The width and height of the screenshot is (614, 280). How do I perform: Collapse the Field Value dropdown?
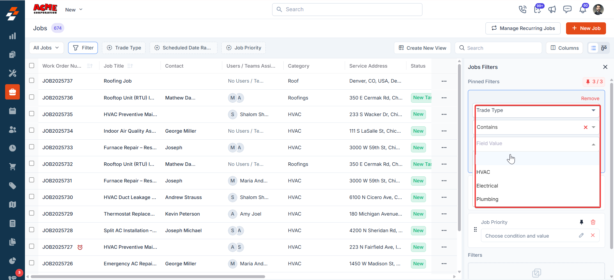click(x=594, y=144)
